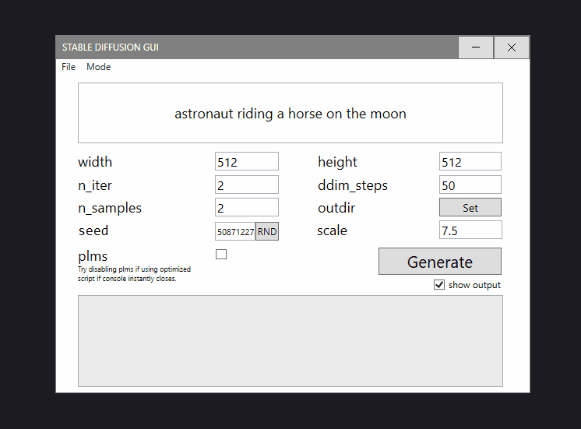
Task: Click the 'outdir' label
Action: pos(336,208)
